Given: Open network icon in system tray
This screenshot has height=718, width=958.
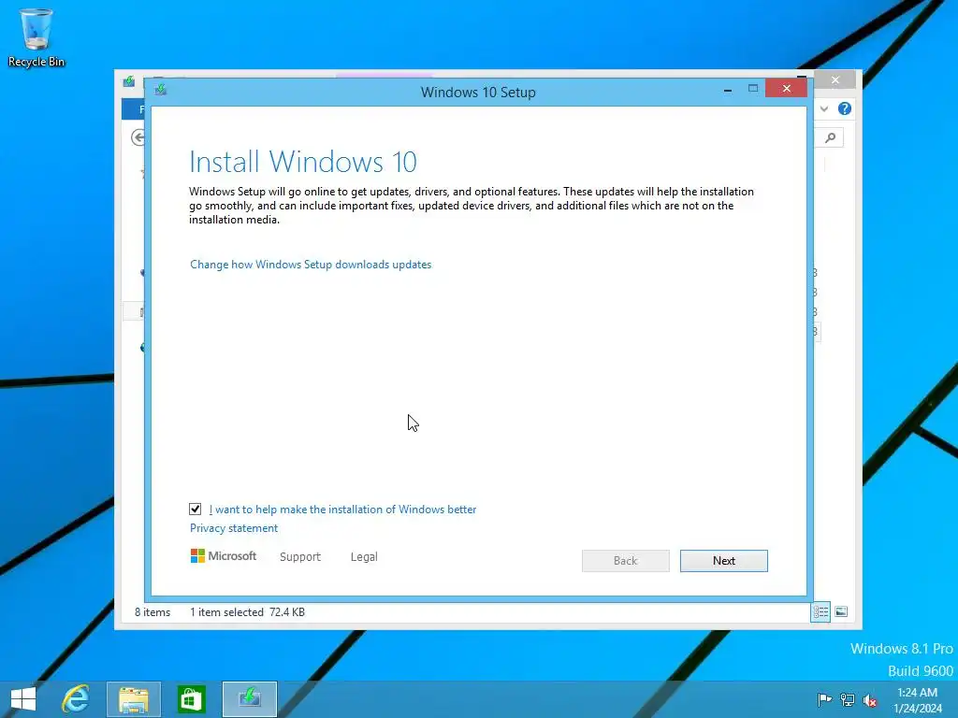Looking at the screenshot, I should [848, 699].
